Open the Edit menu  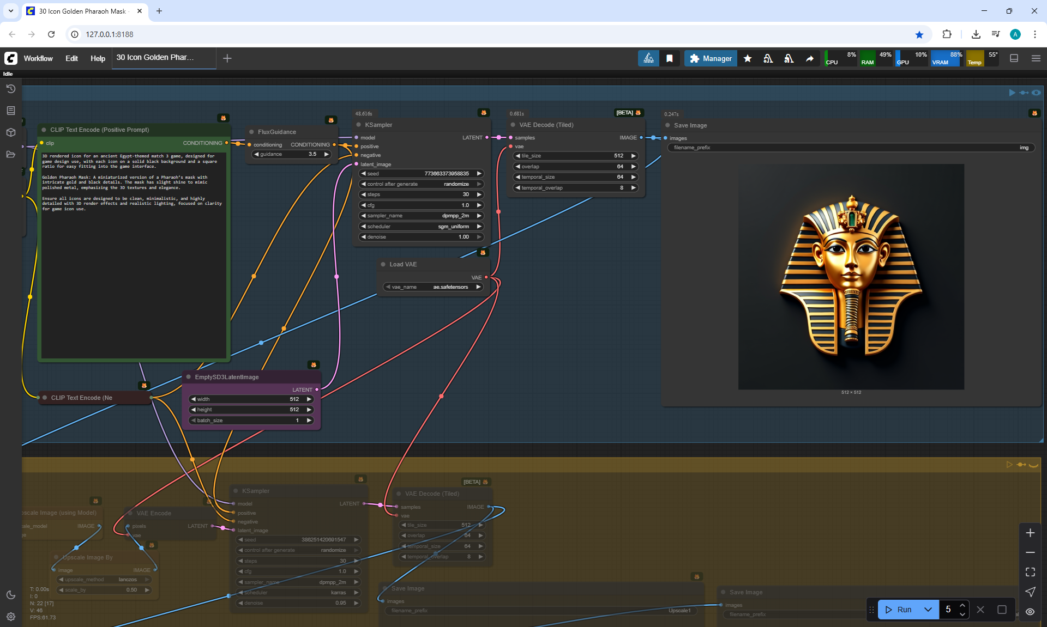71,58
